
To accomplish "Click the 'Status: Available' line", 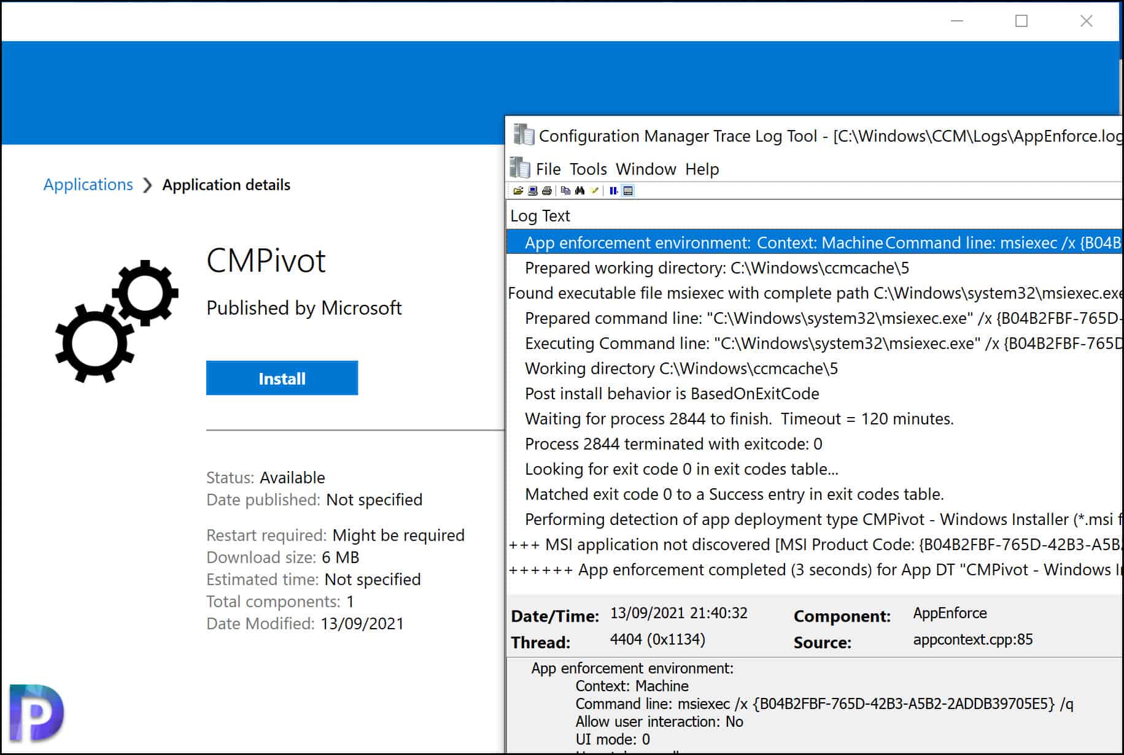I will [x=266, y=478].
